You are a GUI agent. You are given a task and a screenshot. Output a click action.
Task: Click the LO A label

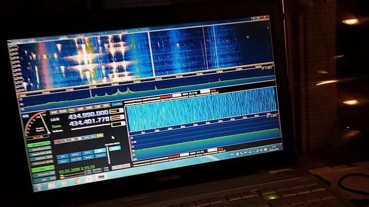[x=55, y=120]
